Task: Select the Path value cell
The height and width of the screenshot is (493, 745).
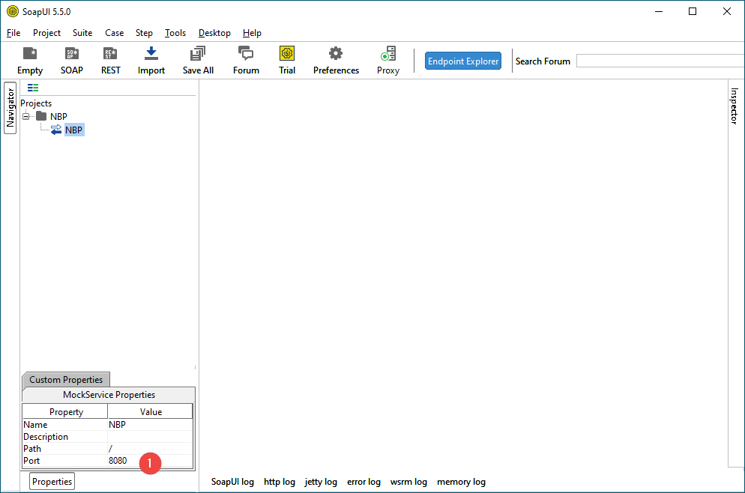Action: 150,448
